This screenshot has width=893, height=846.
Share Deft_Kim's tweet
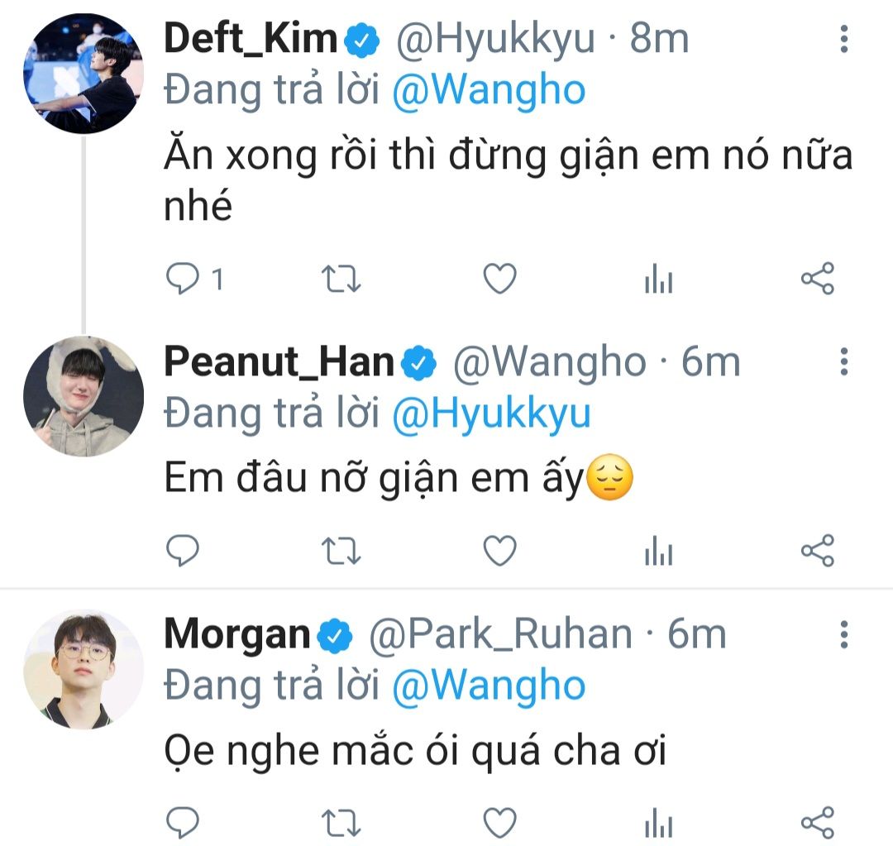coord(818,280)
